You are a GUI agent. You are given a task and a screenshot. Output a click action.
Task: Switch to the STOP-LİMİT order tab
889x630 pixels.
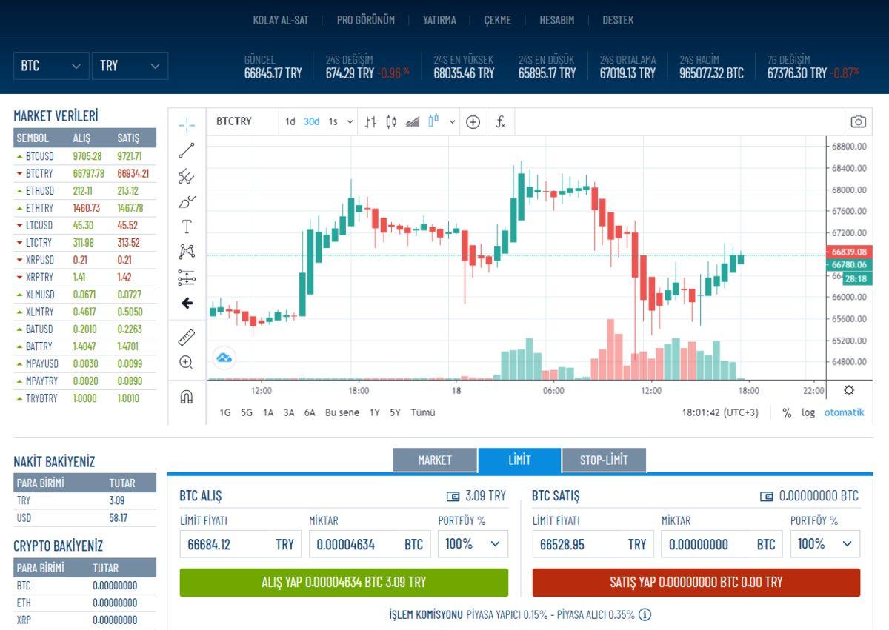(603, 460)
